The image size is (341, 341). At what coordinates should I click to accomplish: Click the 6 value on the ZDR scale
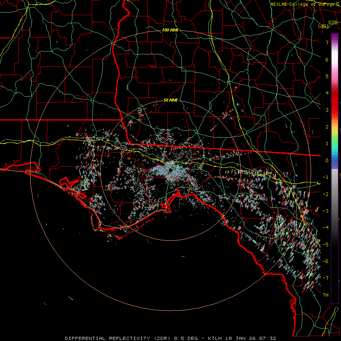[x=327, y=59]
